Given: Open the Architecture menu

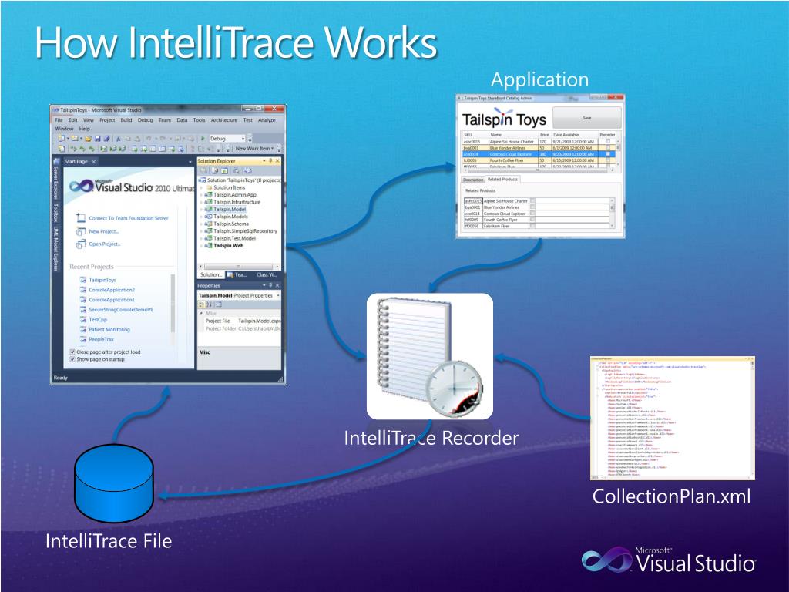Looking at the screenshot, I should pos(224,120).
